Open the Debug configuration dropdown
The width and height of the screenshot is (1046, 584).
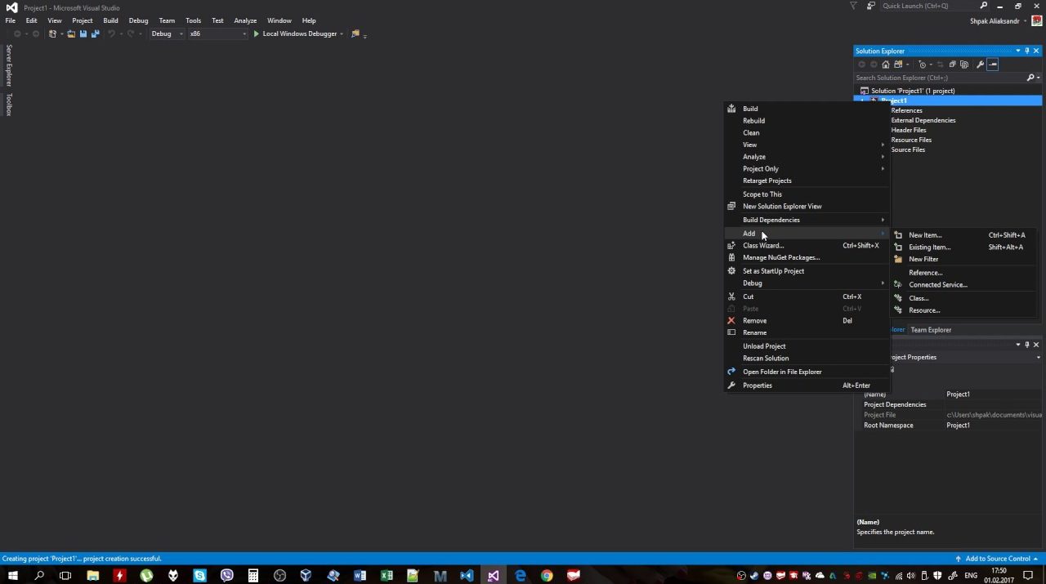[167, 33]
